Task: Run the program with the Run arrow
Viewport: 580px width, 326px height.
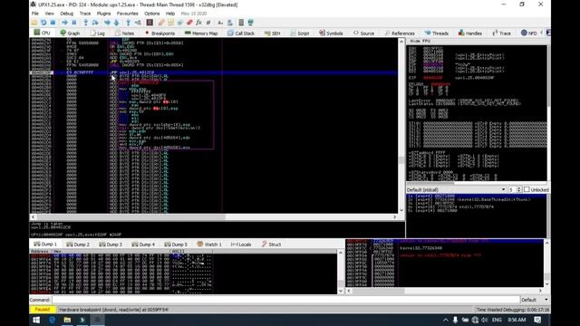Action: pyautogui.click(x=64, y=23)
